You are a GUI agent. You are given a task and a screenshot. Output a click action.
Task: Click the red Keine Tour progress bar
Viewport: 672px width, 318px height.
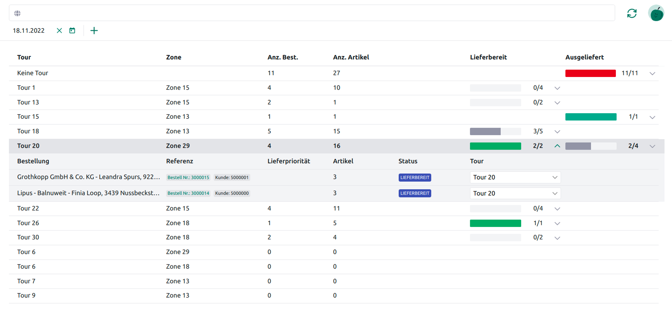coord(590,73)
